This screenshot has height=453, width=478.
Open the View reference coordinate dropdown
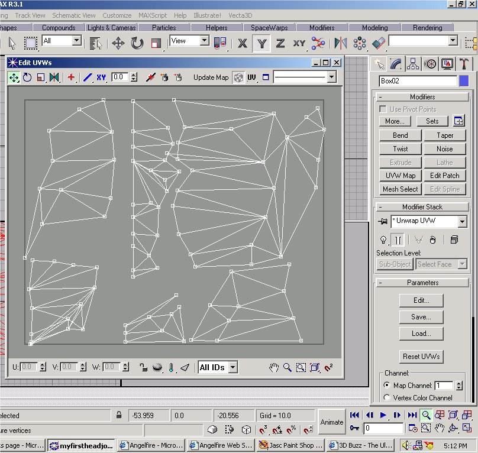(204, 41)
